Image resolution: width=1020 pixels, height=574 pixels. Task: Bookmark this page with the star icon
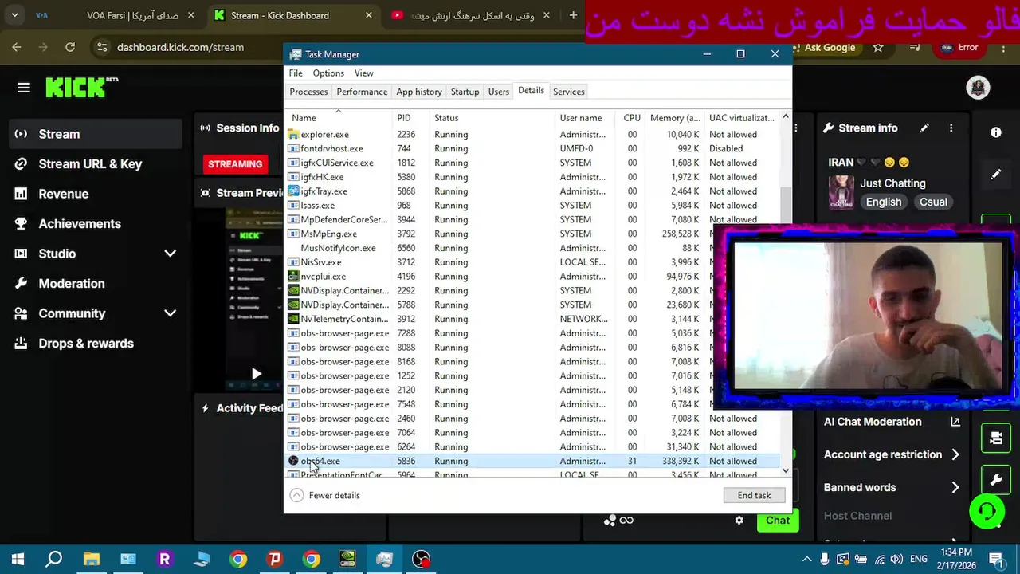tap(878, 48)
